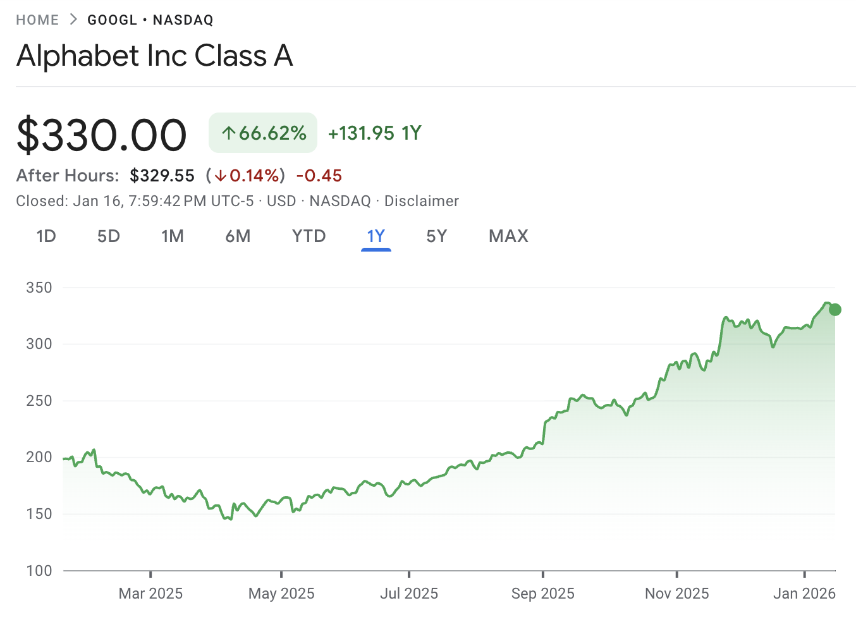The image size is (856, 622).
Task: Select the 5D time range
Action: tap(108, 236)
